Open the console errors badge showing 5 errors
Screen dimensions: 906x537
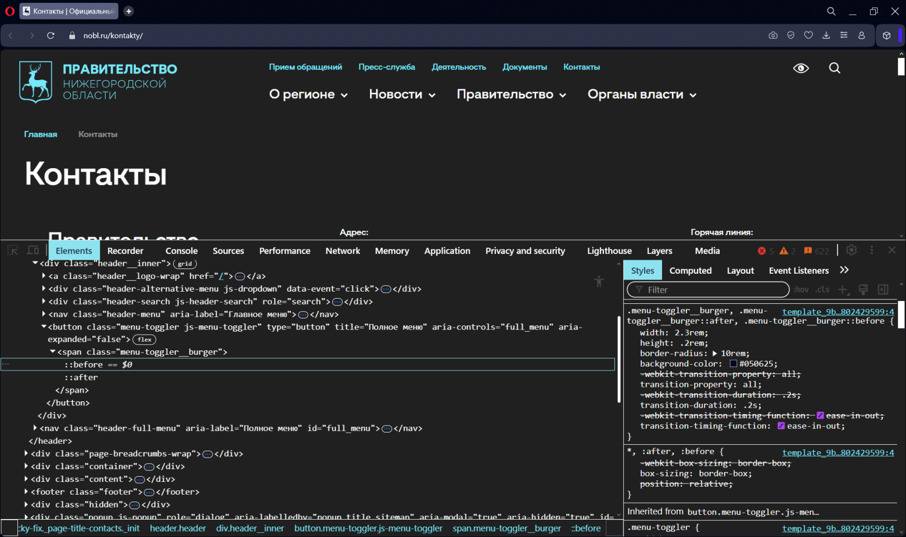coord(766,251)
